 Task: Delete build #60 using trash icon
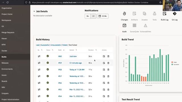[x=108, y=56]
